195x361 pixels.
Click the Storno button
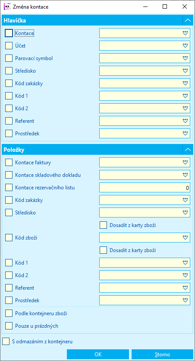point(162,355)
